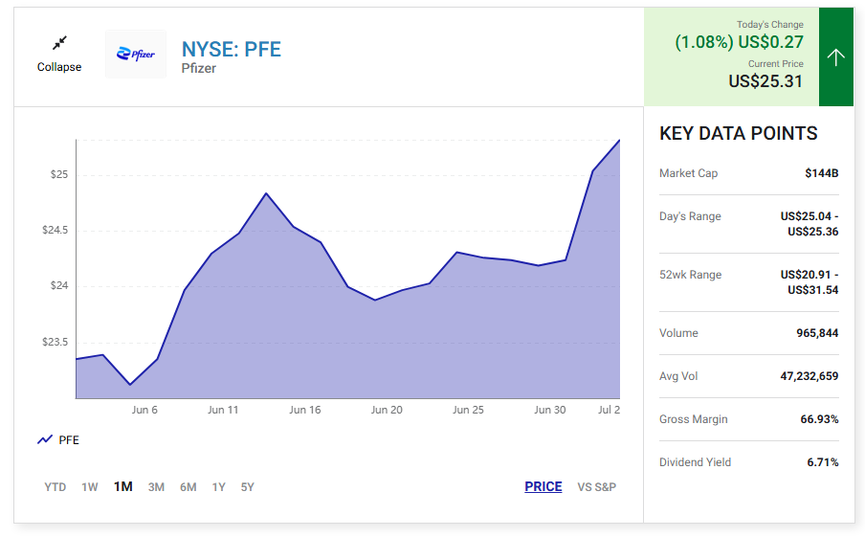This screenshot has width=865, height=537.
Task: Toggle the PFE legend line icon
Action: pos(45,440)
